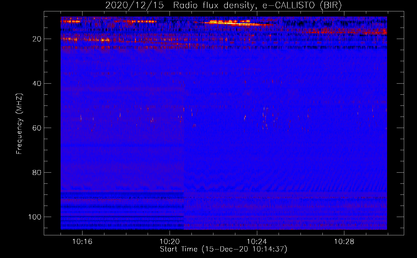Click the 'Start Time (15-Dec-20 10:14:37)' label

(x=223, y=249)
